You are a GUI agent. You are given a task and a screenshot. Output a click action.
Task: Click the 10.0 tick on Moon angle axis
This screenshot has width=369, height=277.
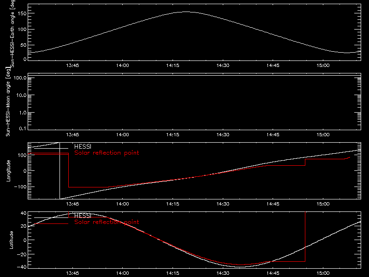21,95
